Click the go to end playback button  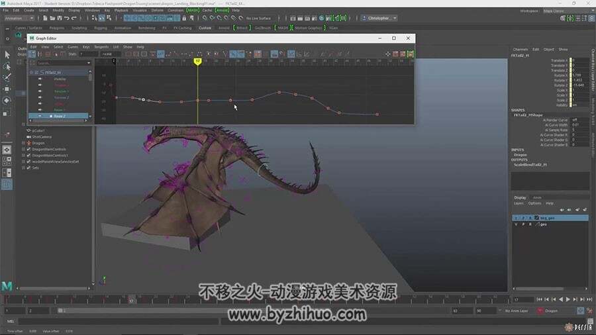tap(589, 300)
